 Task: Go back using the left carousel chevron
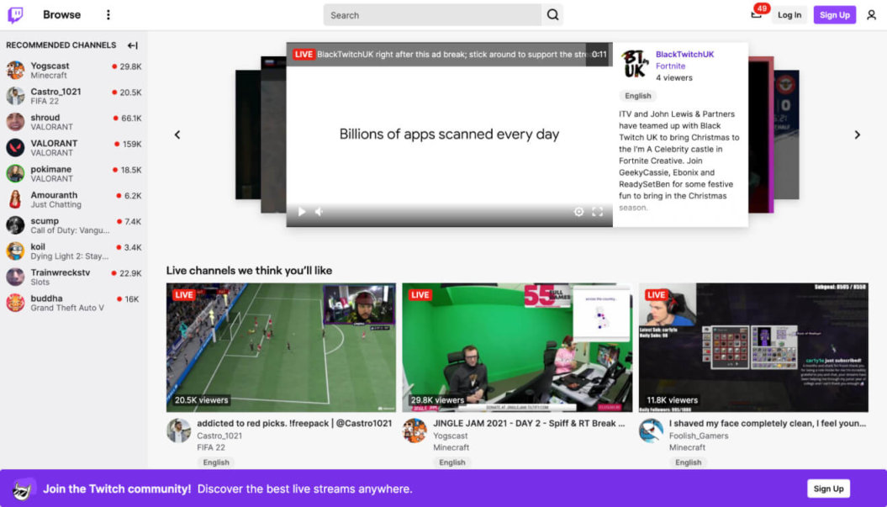click(177, 134)
